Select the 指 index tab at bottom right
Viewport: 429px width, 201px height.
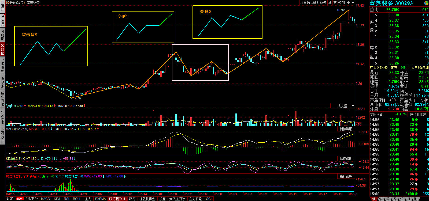pos(409,199)
